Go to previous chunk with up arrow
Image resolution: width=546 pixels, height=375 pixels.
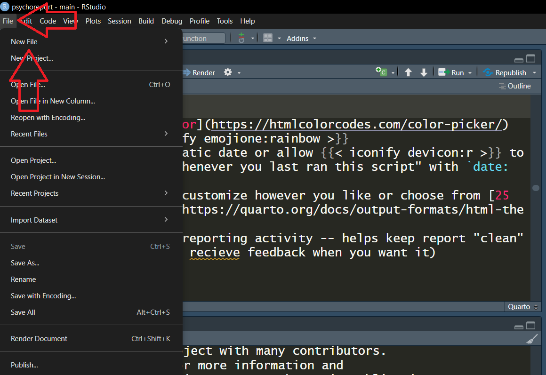[x=408, y=72]
